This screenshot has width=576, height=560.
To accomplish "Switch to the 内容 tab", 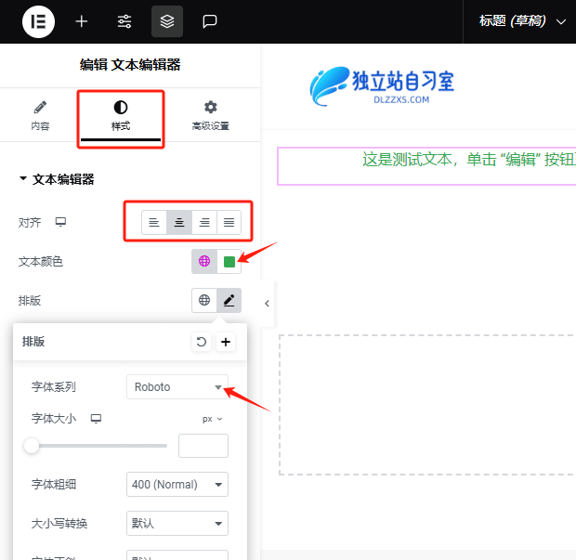I will coord(40,116).
